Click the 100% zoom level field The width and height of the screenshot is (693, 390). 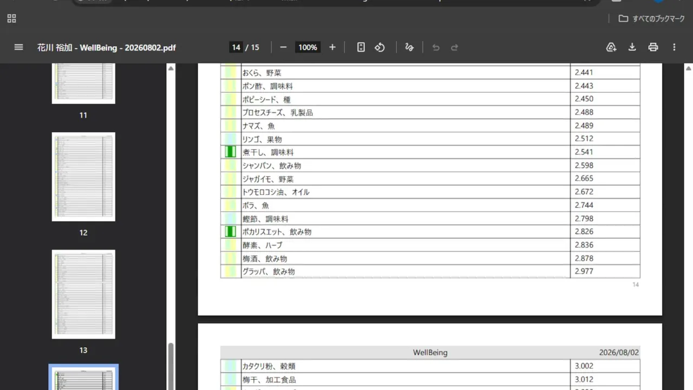click(x=308, y=47)
